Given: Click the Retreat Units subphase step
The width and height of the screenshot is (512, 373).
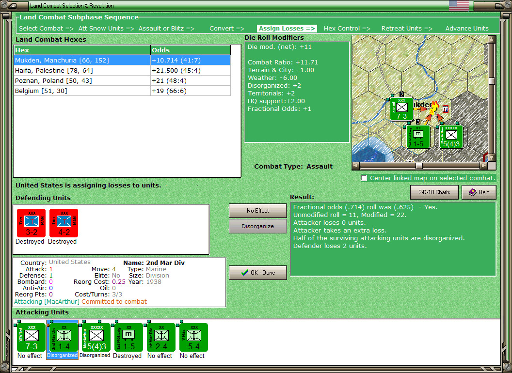Looking at the screenshot, I should coord(407,29).
